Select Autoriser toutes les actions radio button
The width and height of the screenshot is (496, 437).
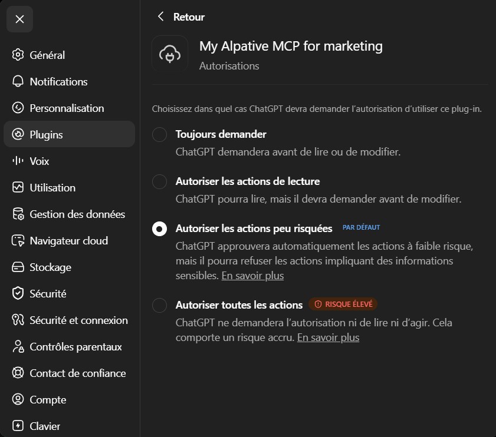point(159,305)
